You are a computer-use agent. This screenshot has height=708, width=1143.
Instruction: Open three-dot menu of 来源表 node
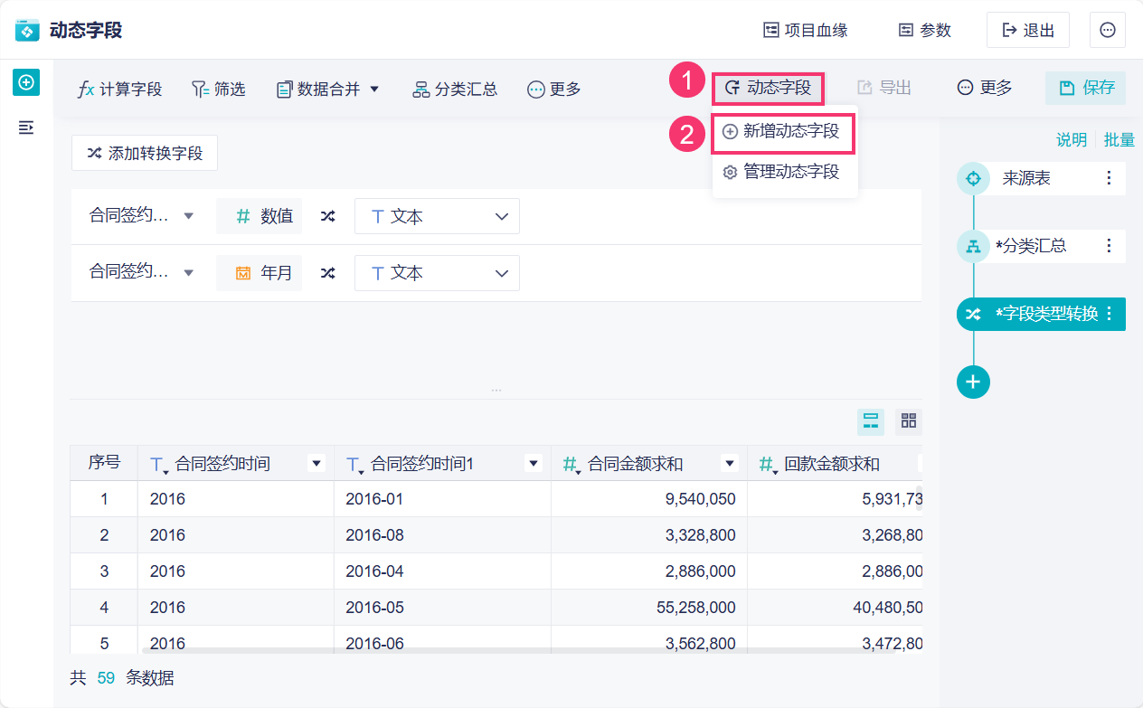pos(1110,178)
